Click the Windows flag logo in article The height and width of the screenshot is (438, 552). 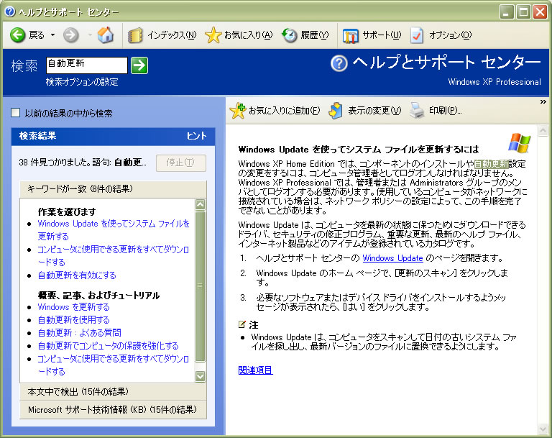click(519, 143)
